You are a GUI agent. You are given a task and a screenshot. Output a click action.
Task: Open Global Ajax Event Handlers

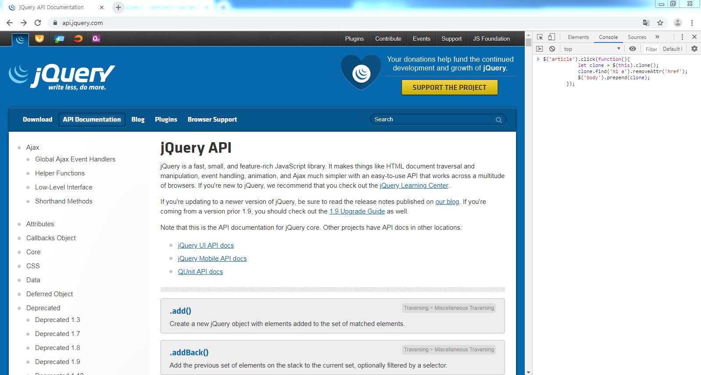click(75, 159)
